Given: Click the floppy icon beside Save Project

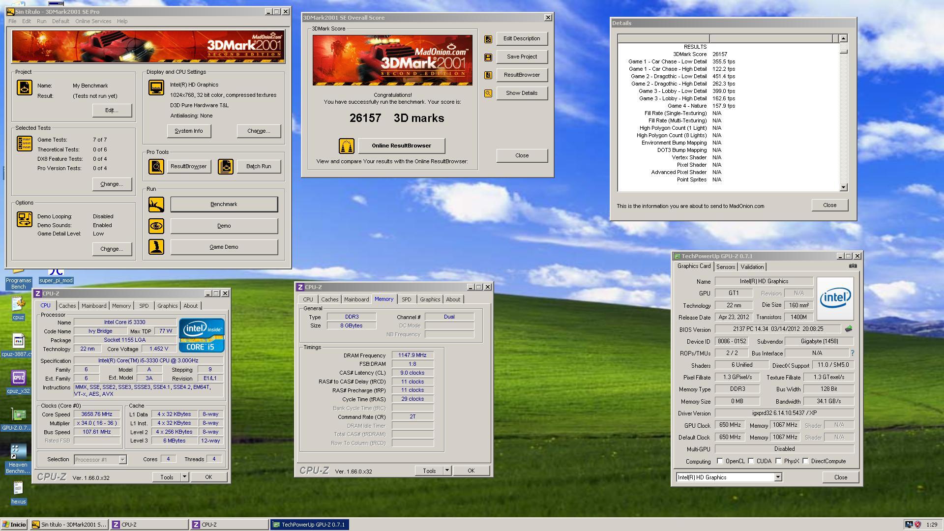Looking at the screenshot, I should click(x=488, y=57).
